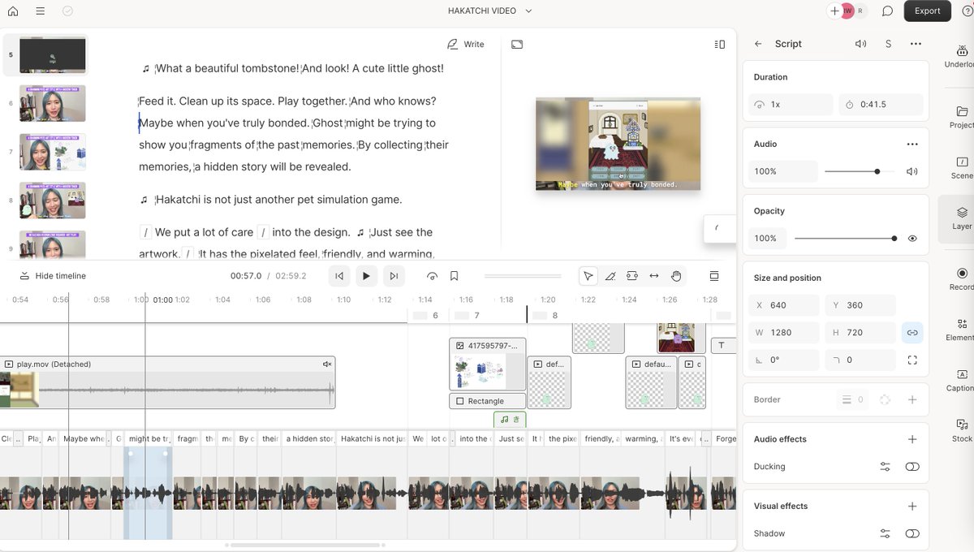Click the 0:41.5 duration field
Viewport: 974px width, 552px height.
coord(881,105)
